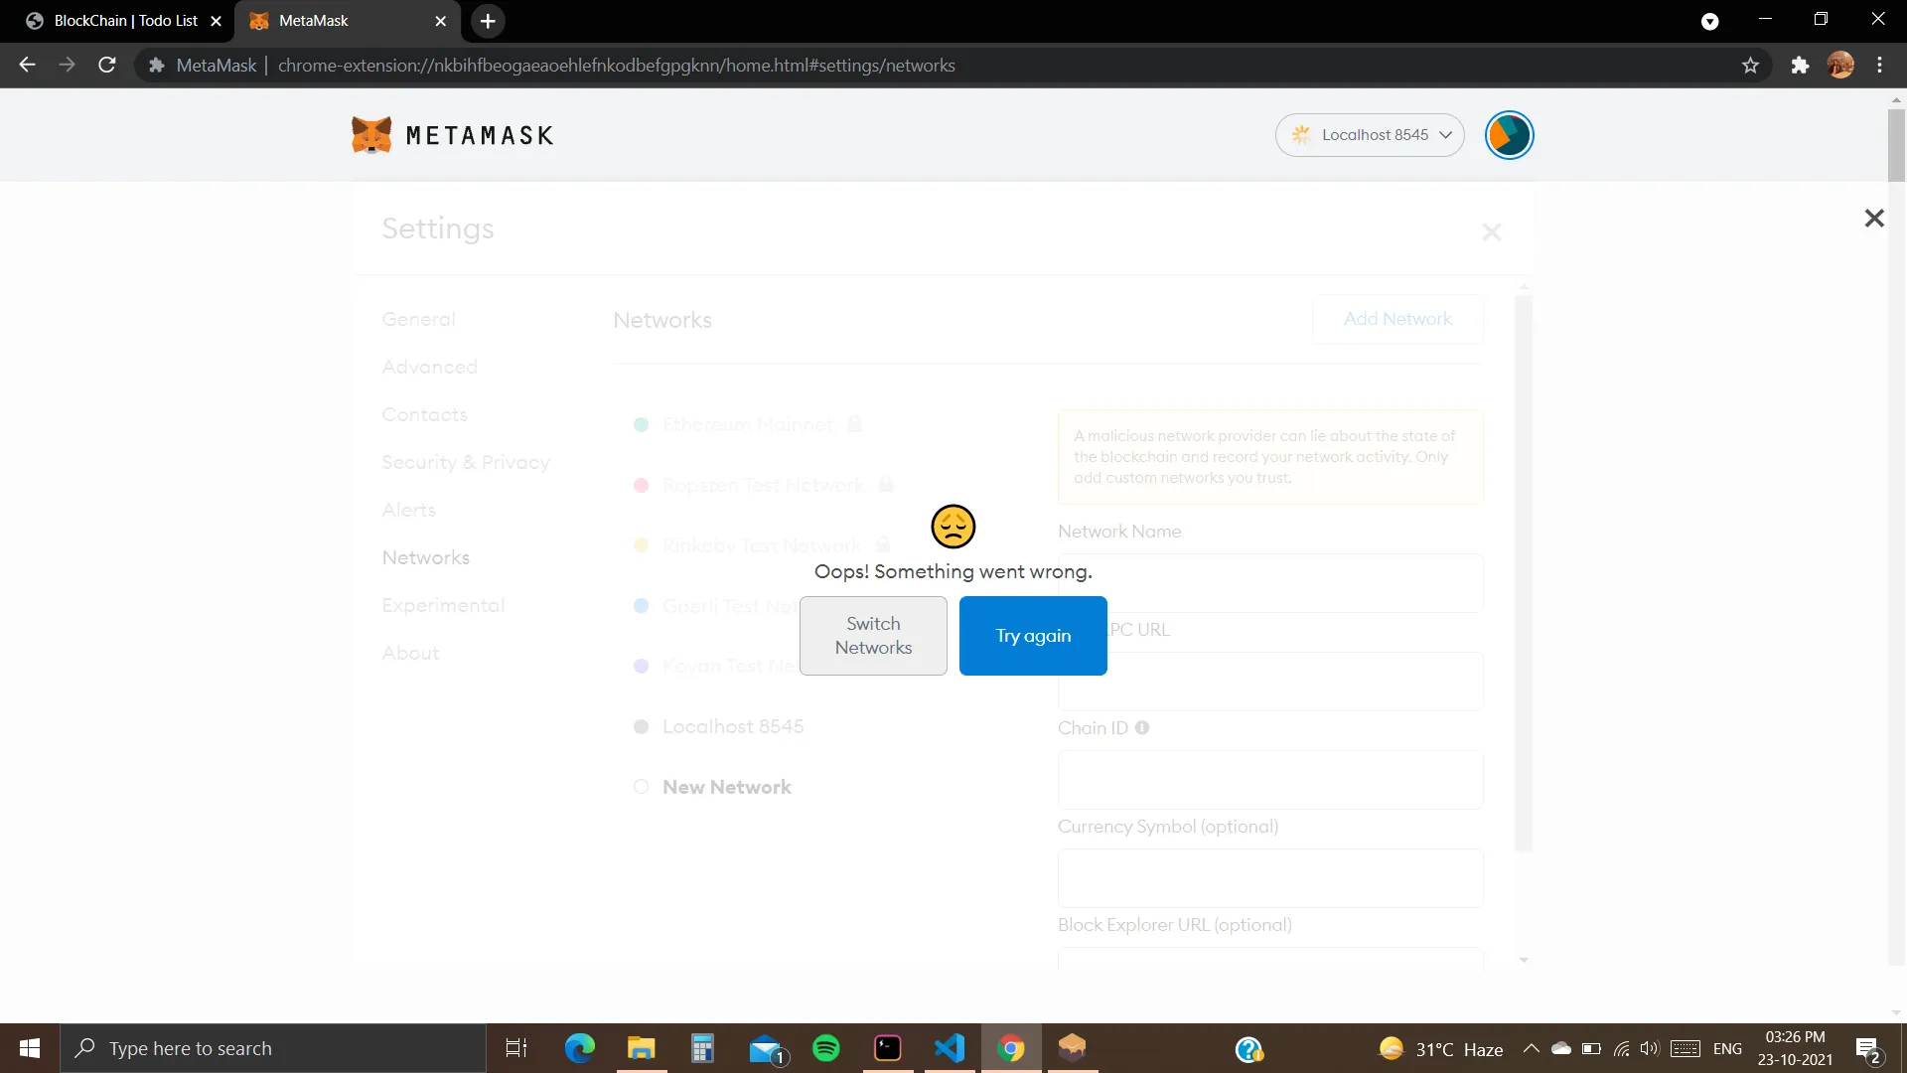Open Visual Studio Code from taskbar
This screenshot has height=1073, width=1907.
pyautogui.click(x=950, y=1048)
